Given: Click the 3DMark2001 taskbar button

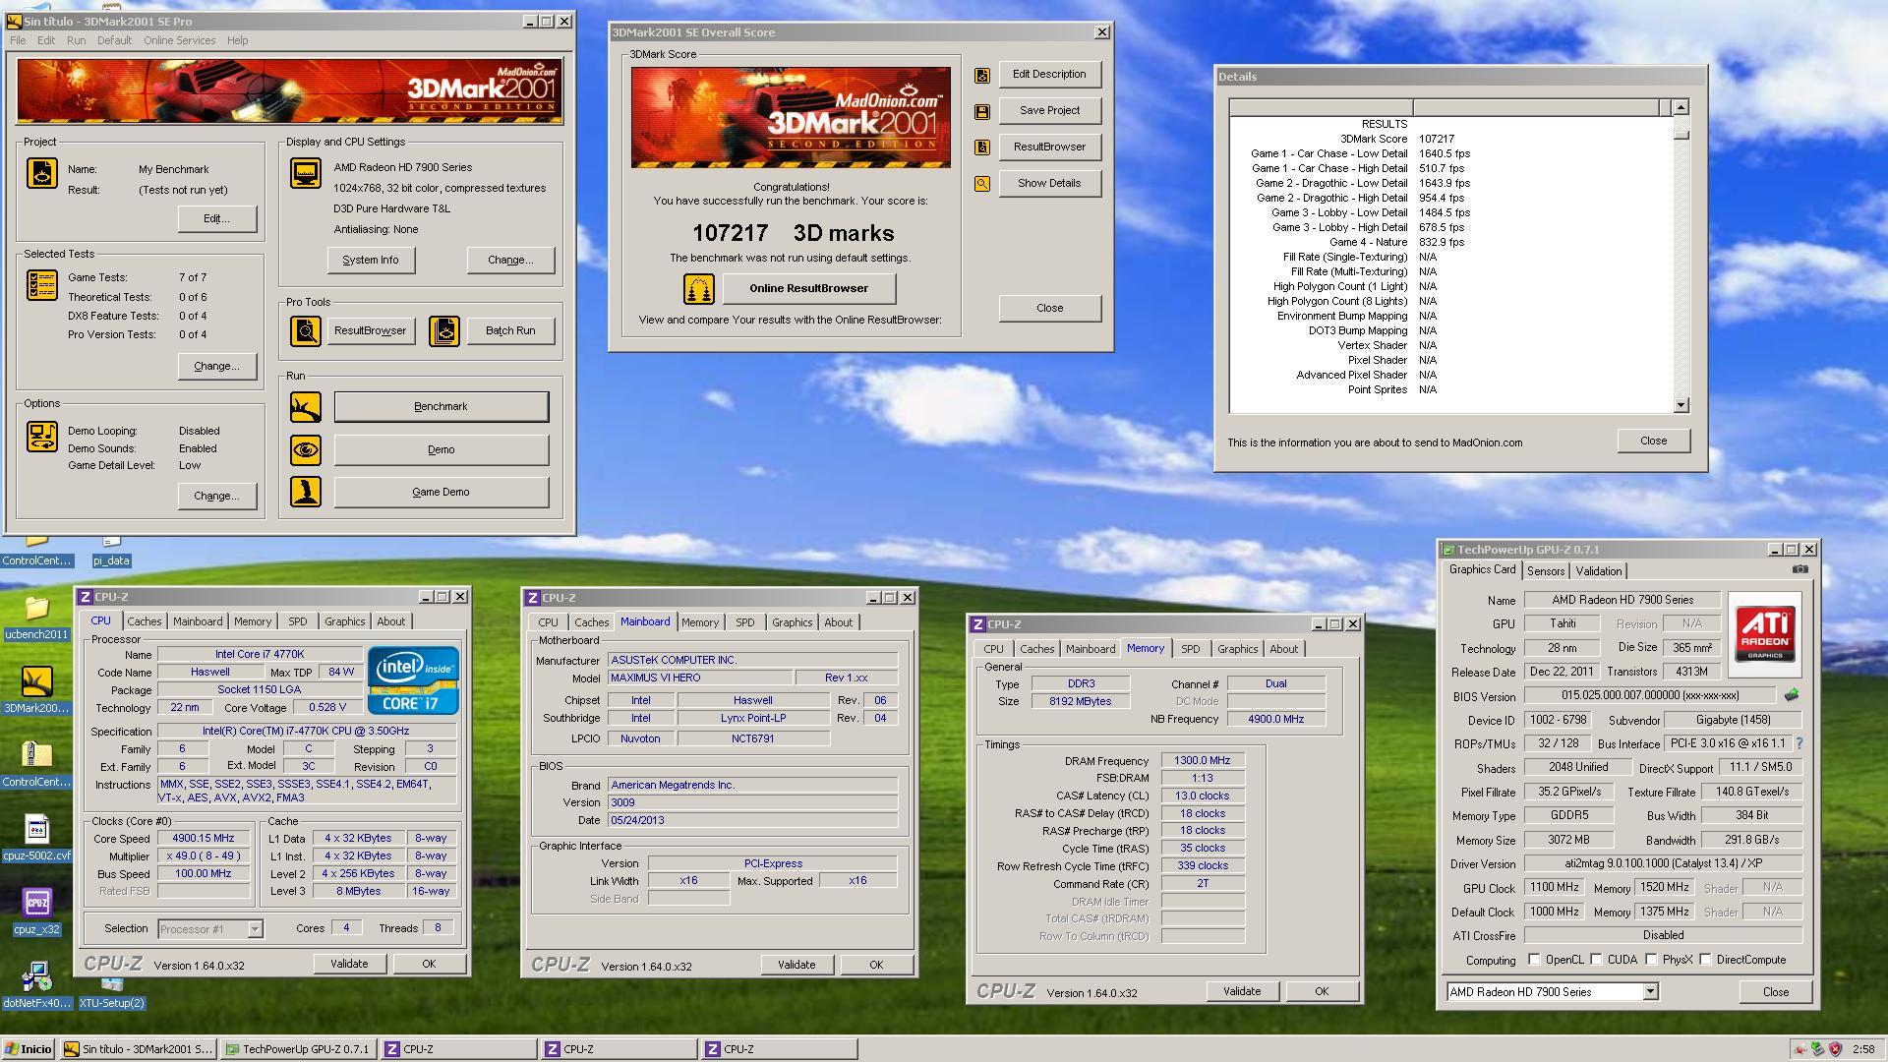Looking at the screenshot, I should [139, 1049].
